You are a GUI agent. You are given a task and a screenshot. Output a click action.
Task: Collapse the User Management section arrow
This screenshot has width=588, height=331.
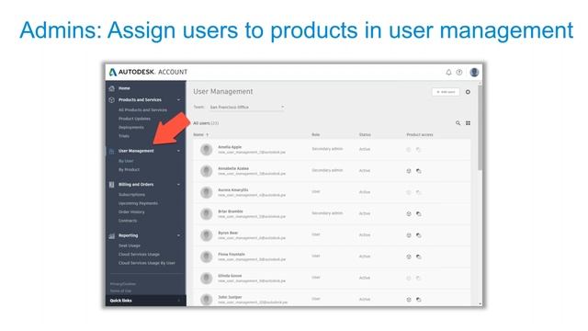click(x=178, y=151)
